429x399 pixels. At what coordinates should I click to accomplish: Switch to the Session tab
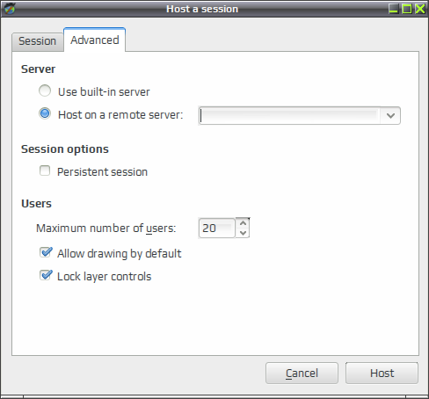coord(38,41)
